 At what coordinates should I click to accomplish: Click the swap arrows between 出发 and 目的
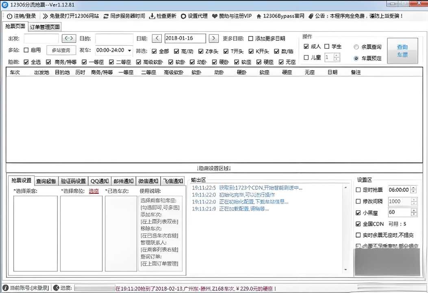tap(69, 38)
